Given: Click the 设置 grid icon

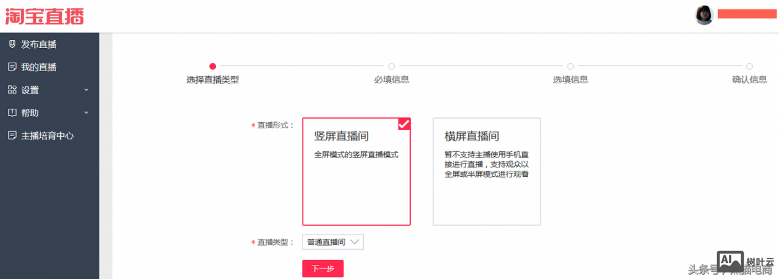Looking at the screenshot, I should (12, 90).
